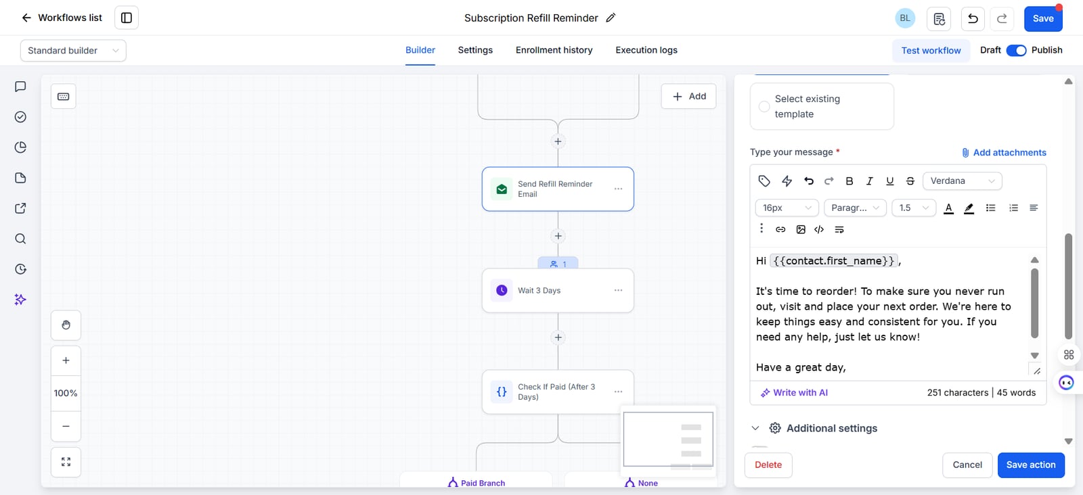Pick the highlight background color tool
Image resolution: width=1083 pixels, height=495 pixels.
point(969,208)
